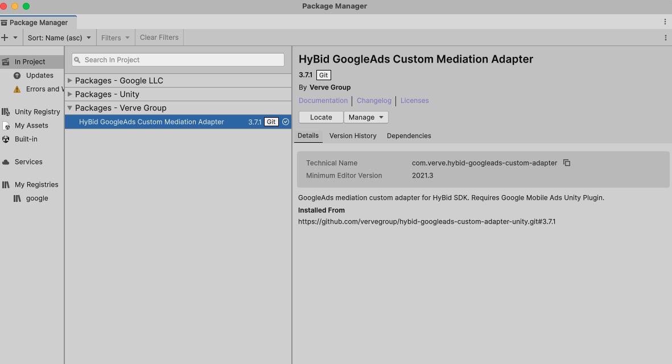This screenshot has height=364, width=672.
Task: Select Updates in the sidebar
Action: click(39, 76)
